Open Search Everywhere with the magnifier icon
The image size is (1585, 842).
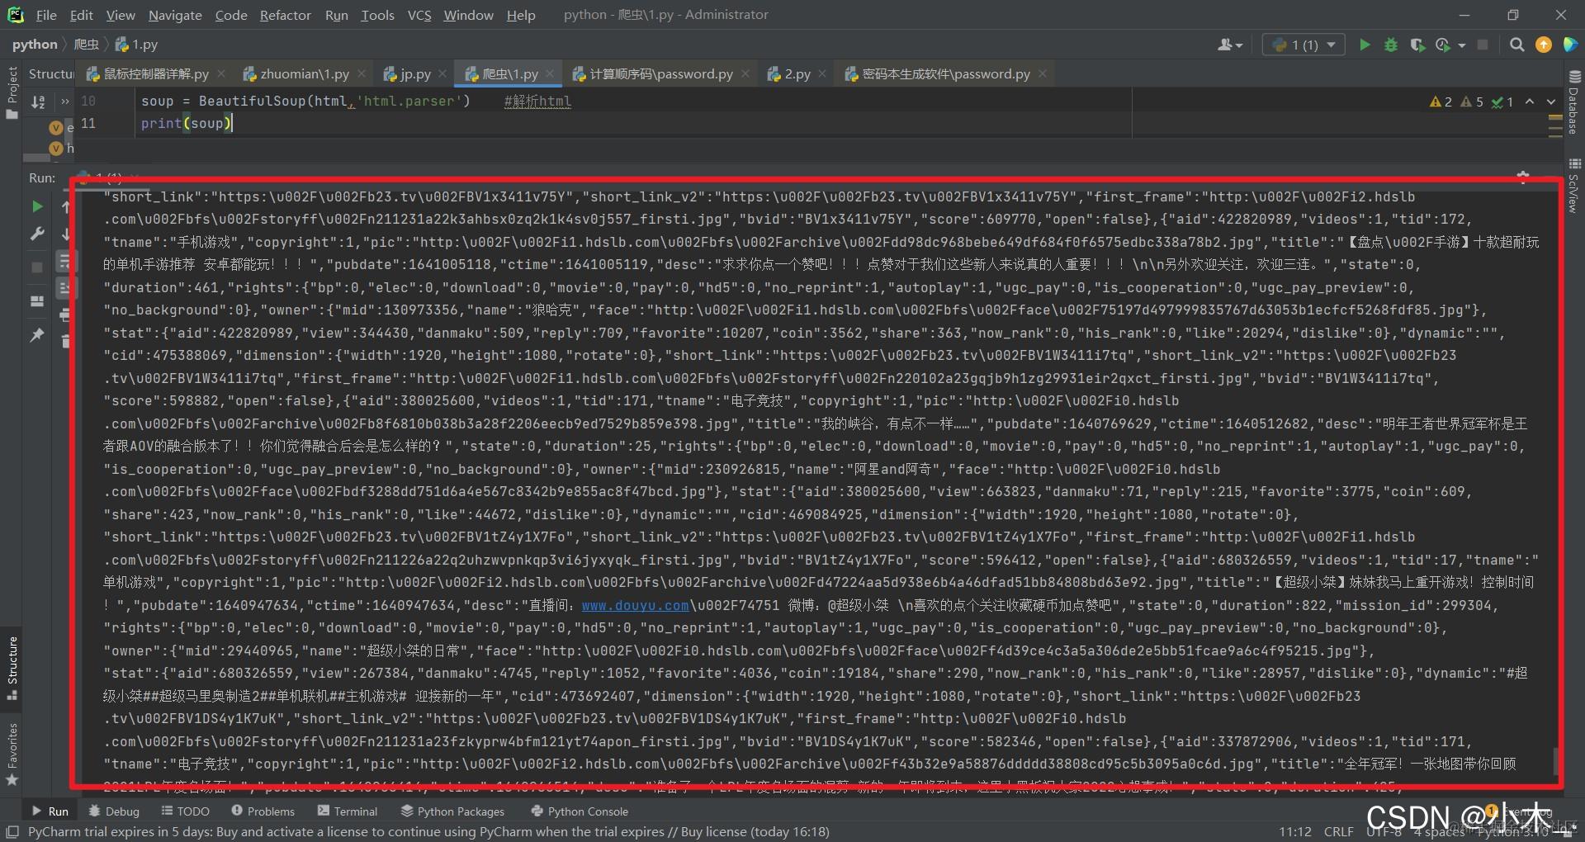click(x=1517, y=45)
